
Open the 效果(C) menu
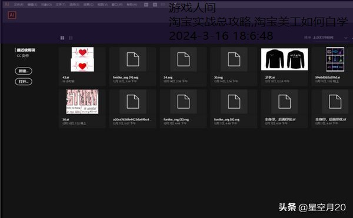[88, 5]
